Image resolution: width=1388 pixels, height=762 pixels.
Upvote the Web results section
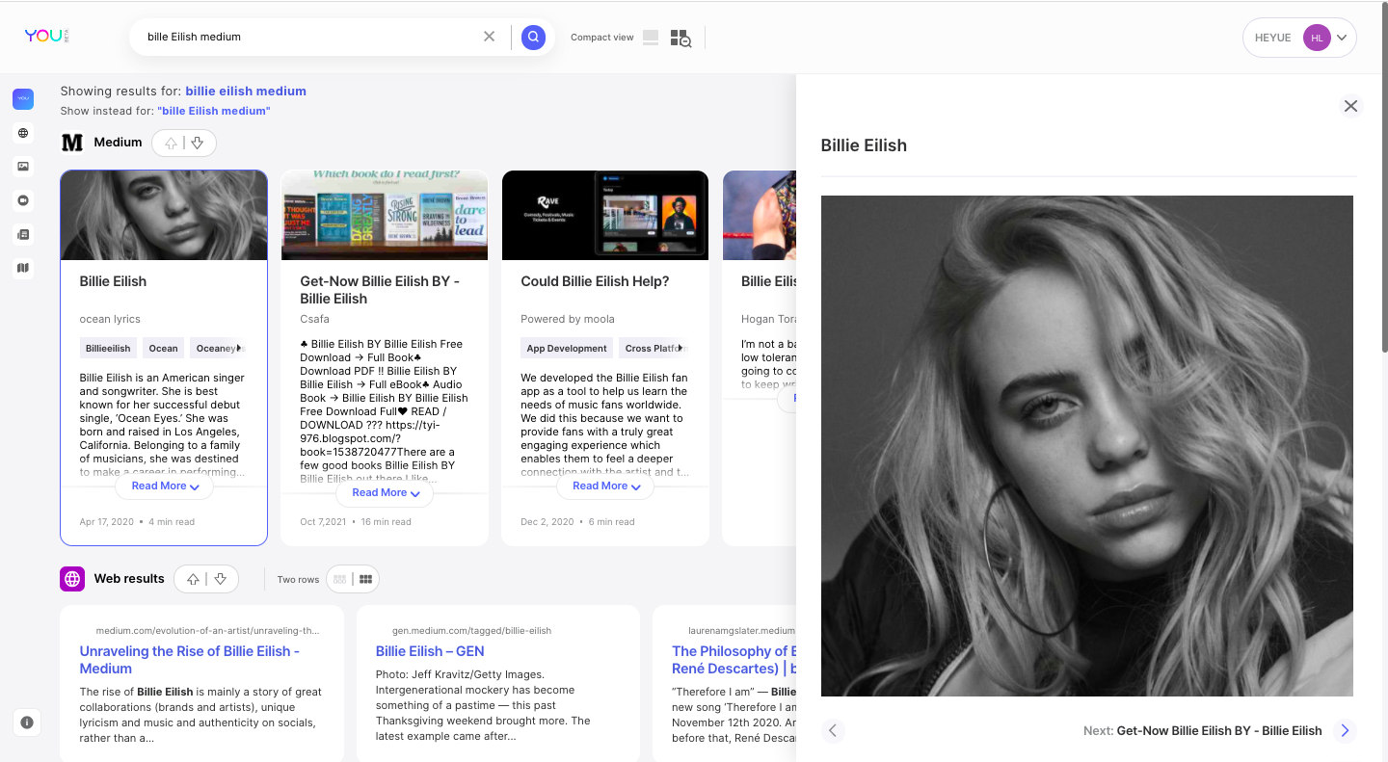click(x=193, y=579)
